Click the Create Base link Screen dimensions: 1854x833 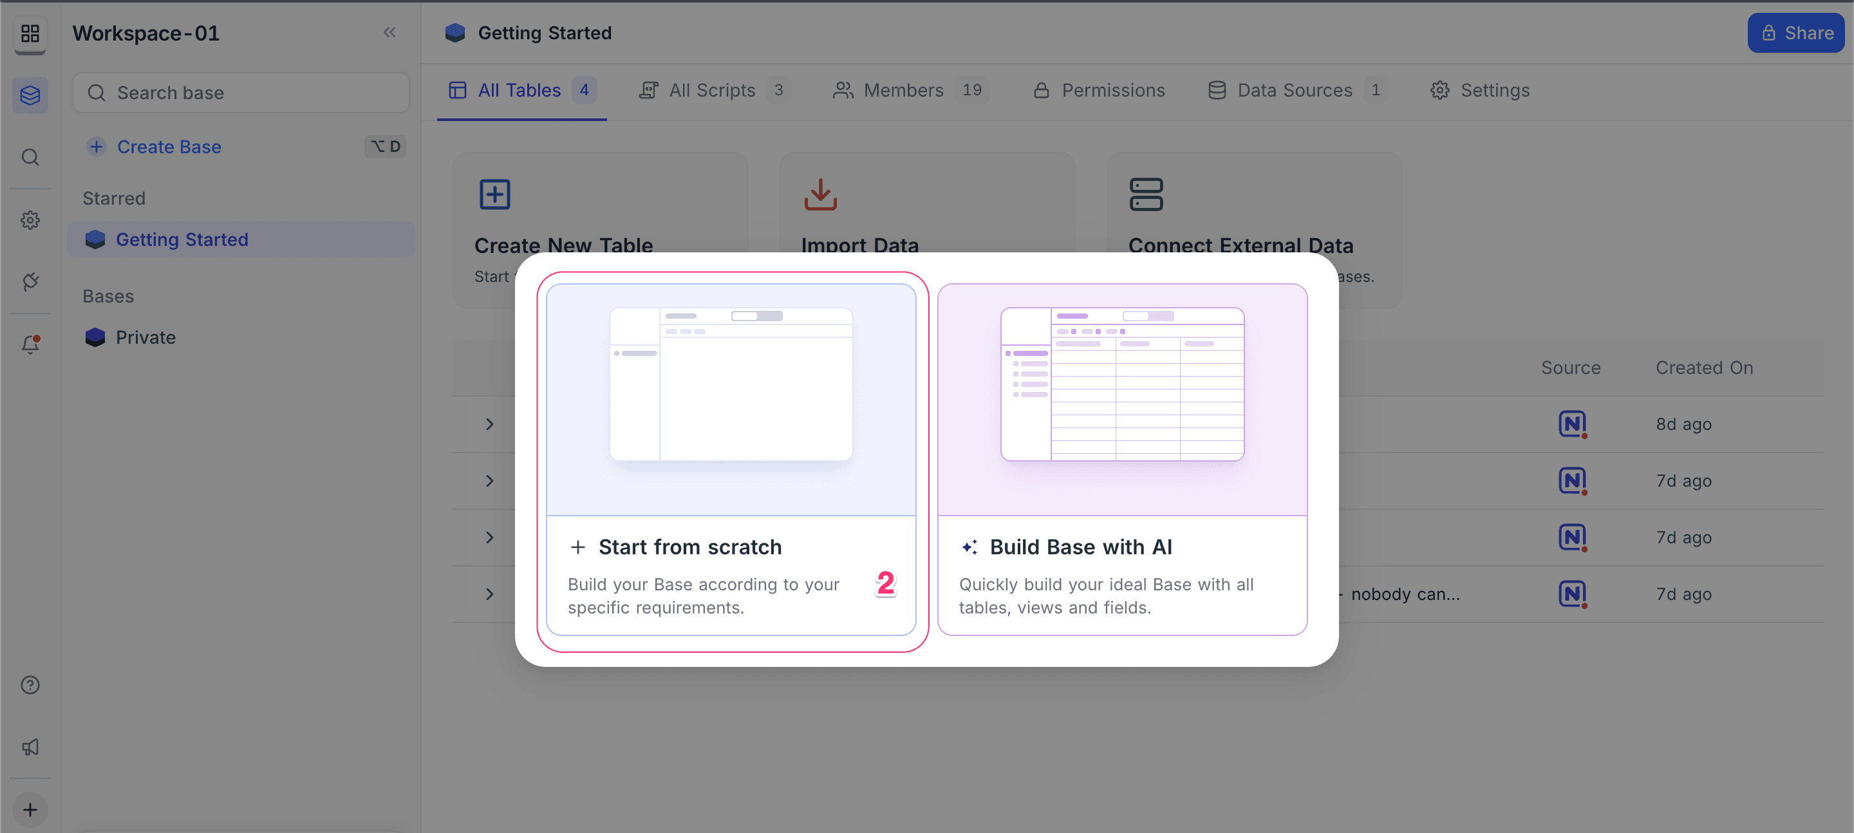[x=169, y=147]
